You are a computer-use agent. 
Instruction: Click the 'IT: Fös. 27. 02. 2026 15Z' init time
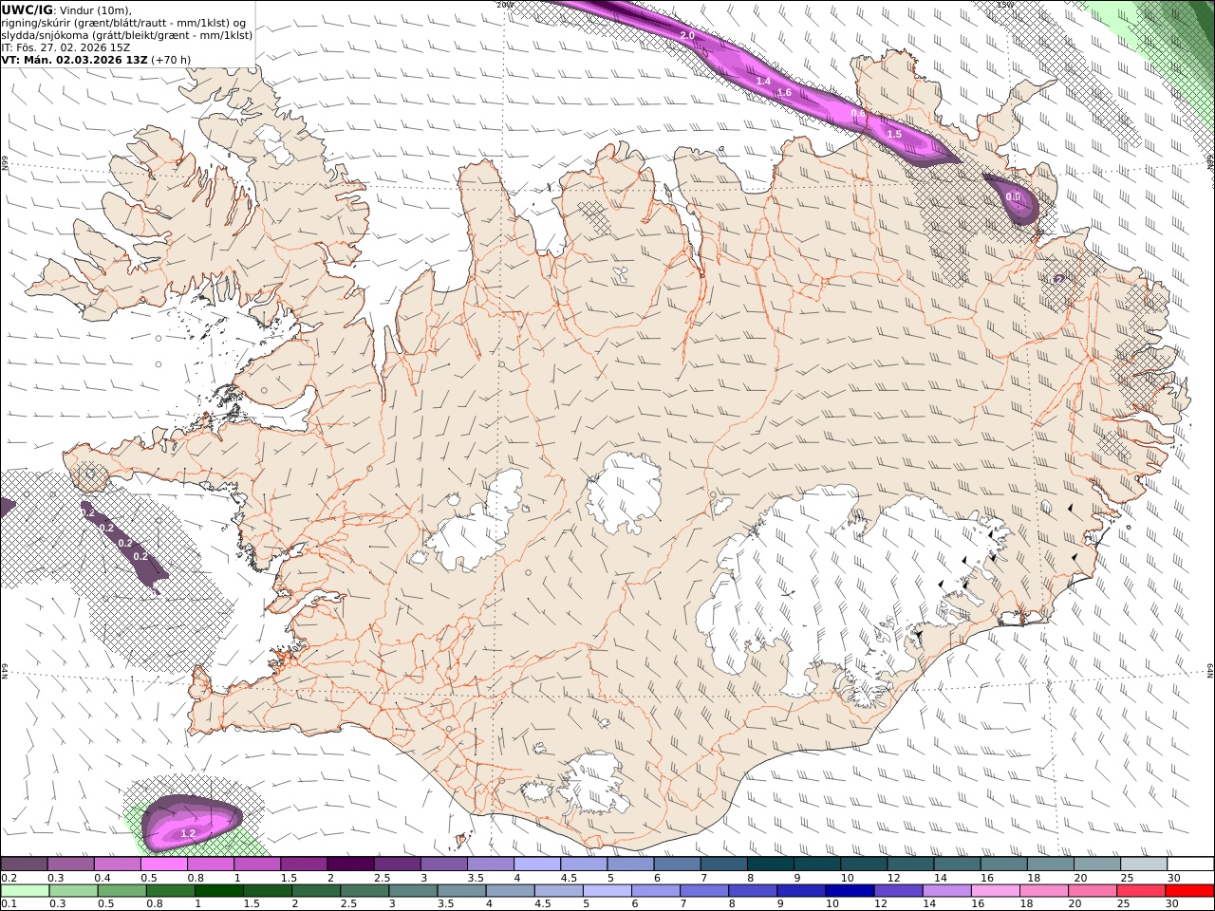[65, 47]
